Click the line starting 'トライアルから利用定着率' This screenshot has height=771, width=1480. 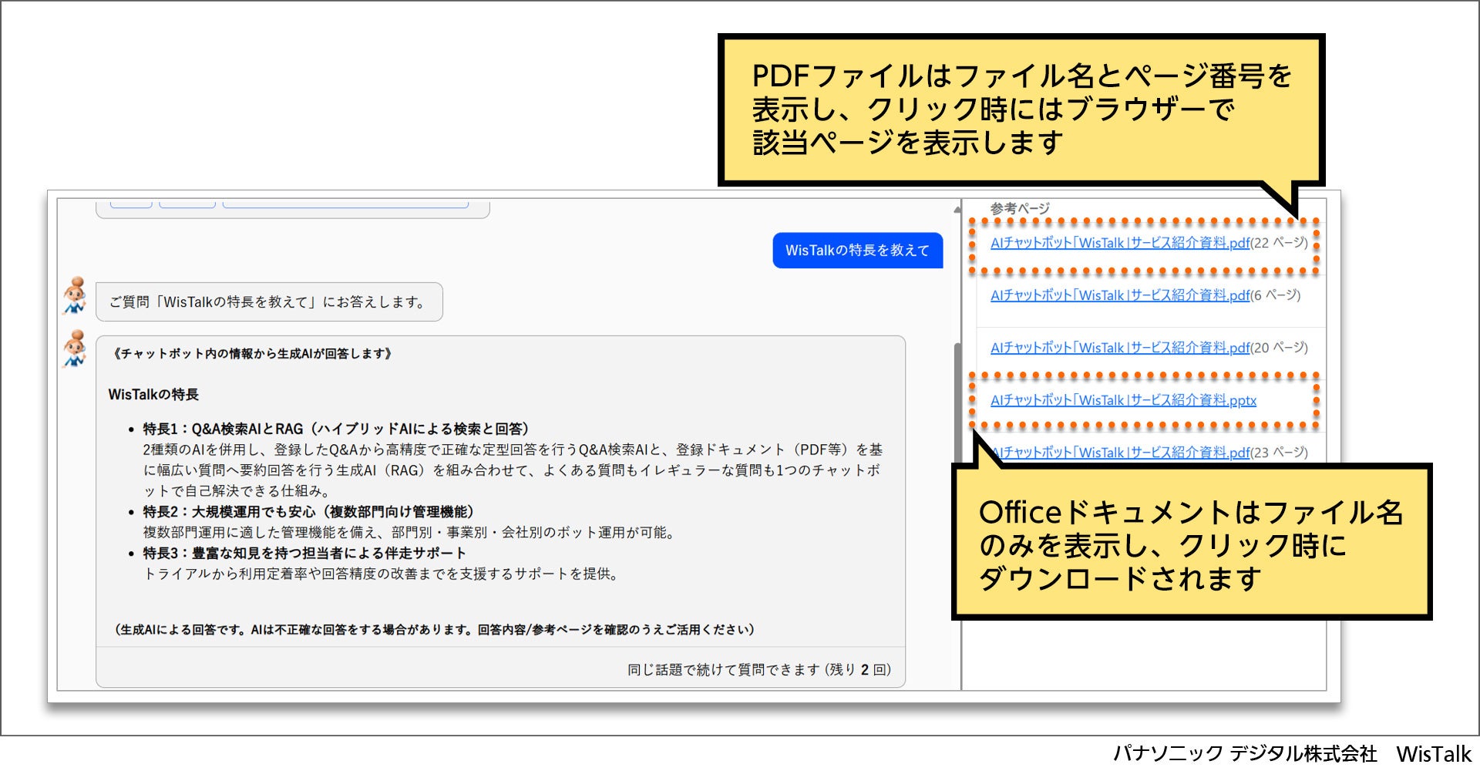382,574
